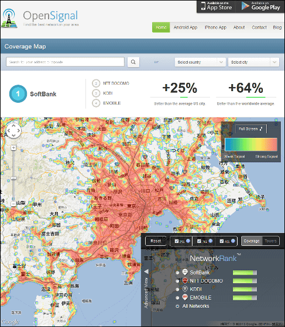Click the Select city dropdown arrow

[x=274, y=62]
